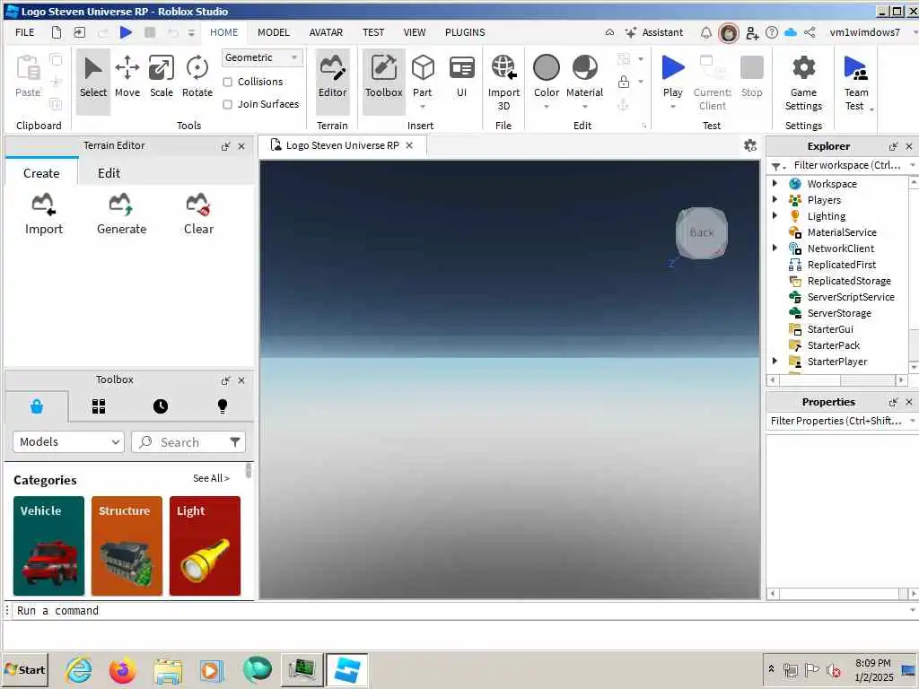Enable the Join Surfaces checkbox
The height and width of the screenshot is (689, 919).
pos(227,104)
